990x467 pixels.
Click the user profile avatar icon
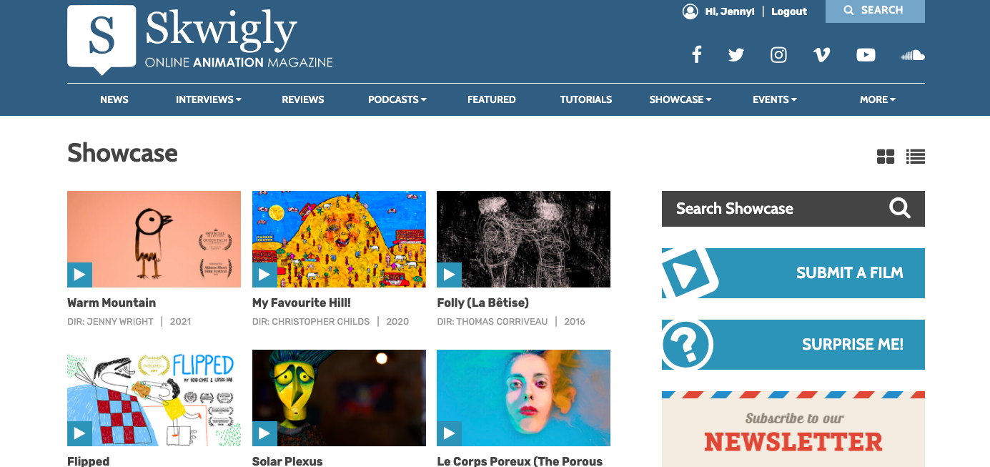click(x=690, y=11)
